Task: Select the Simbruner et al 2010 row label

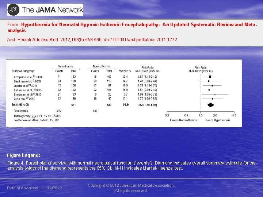Action: [x=27, y=94]
